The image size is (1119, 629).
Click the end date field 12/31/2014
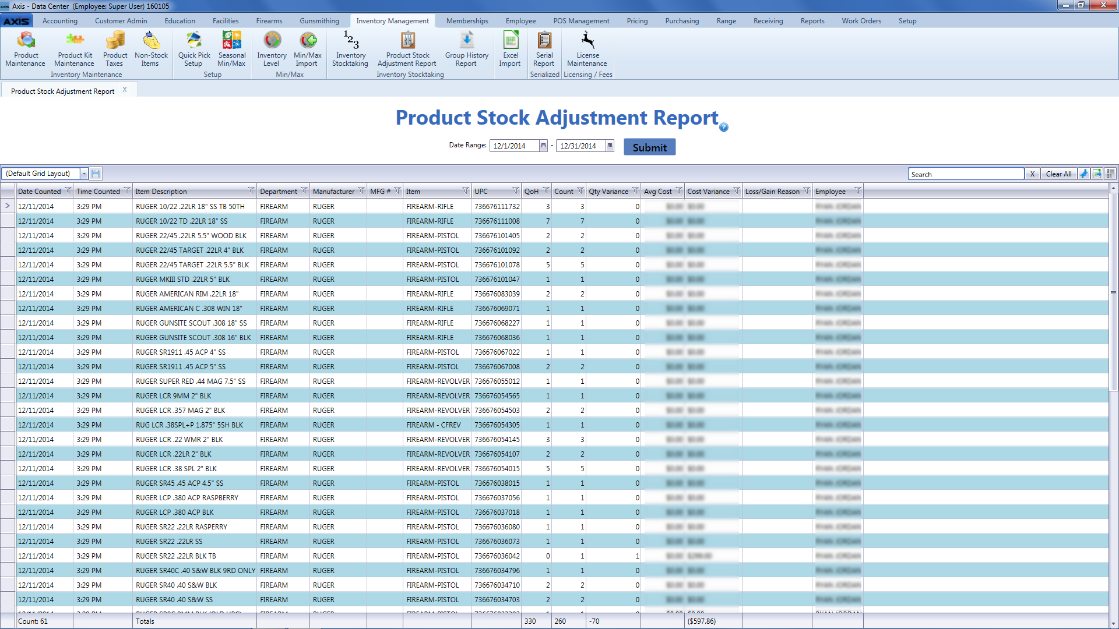coord(581,146)
